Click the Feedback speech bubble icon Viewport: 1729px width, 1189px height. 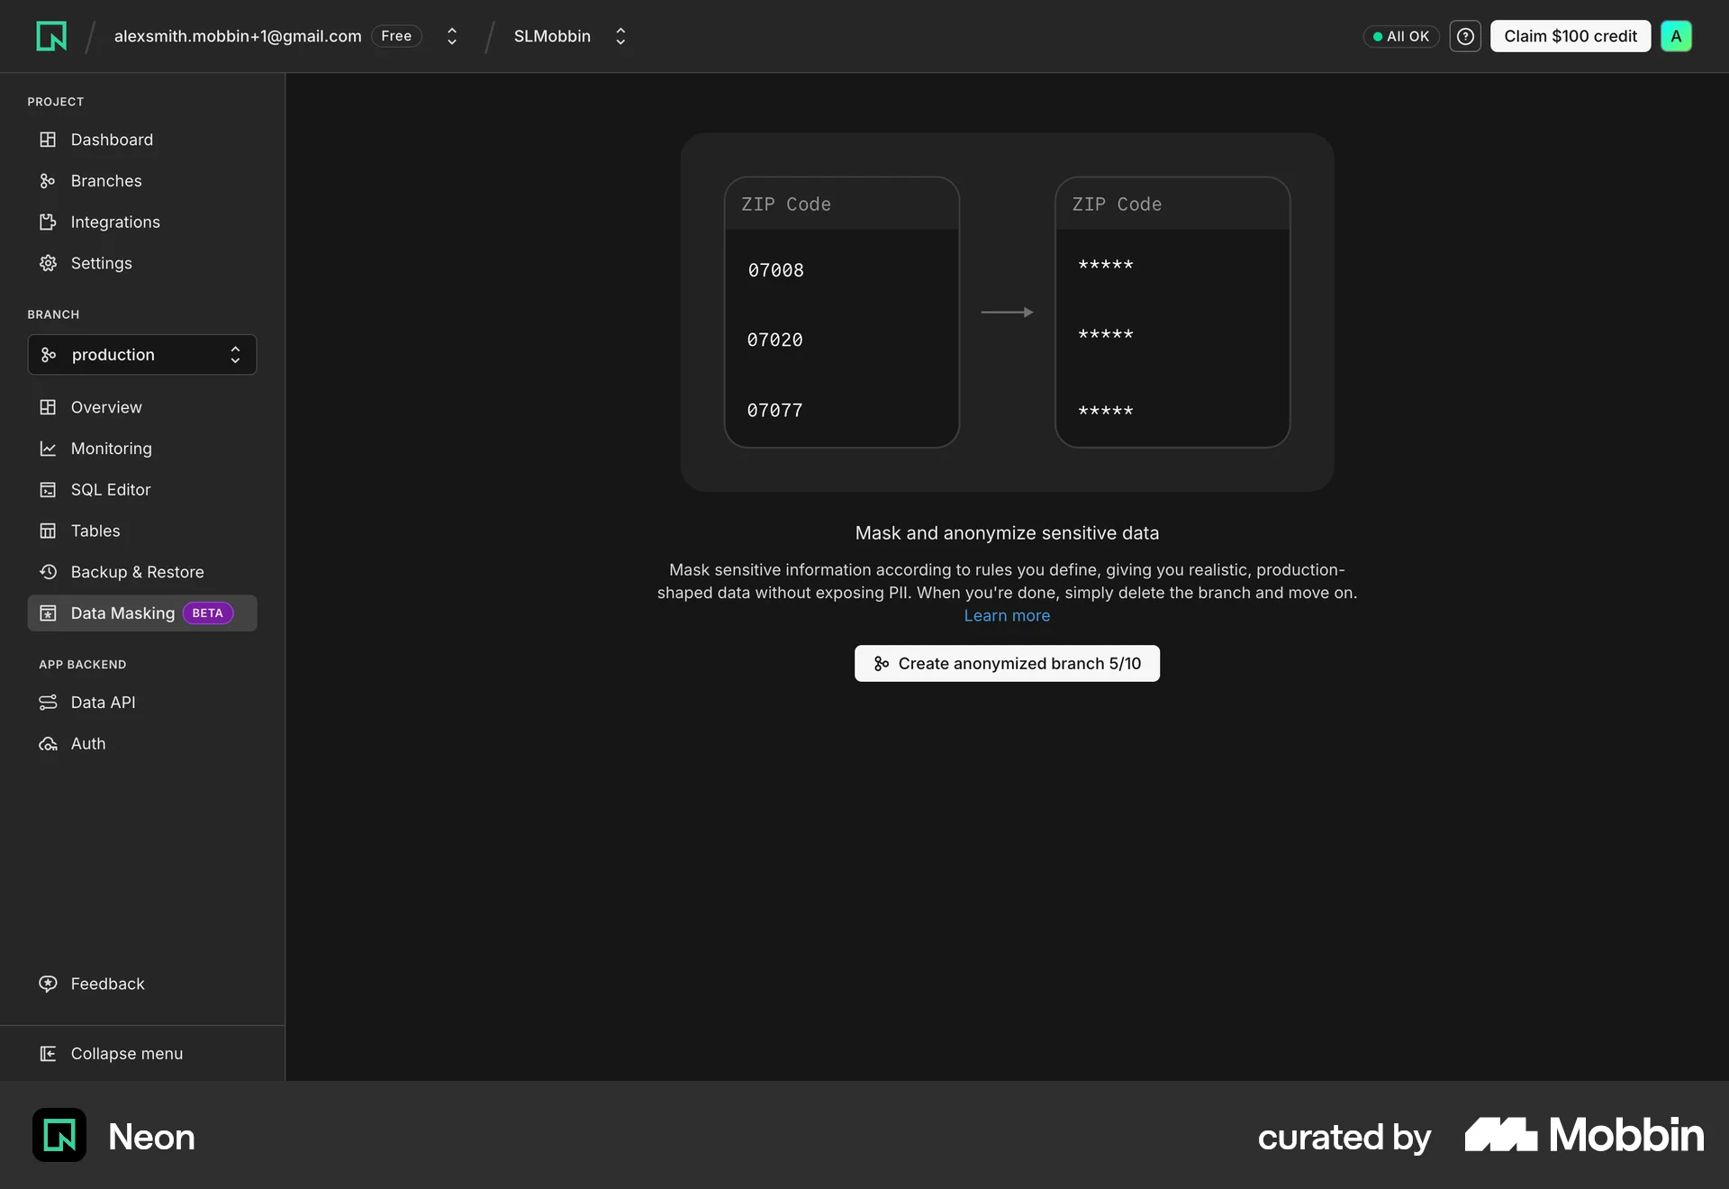(48, 984)
